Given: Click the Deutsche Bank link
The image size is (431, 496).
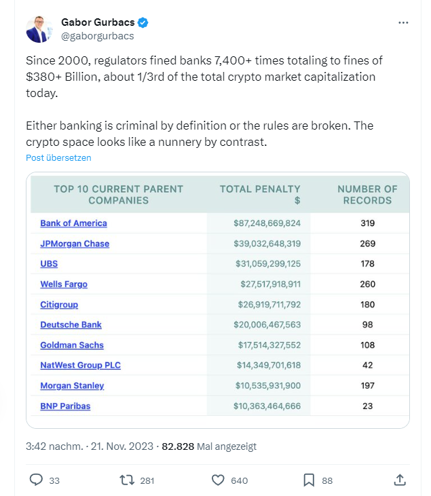Looking at the screenshot, I should pyautogui.click(x=71, y=324).
